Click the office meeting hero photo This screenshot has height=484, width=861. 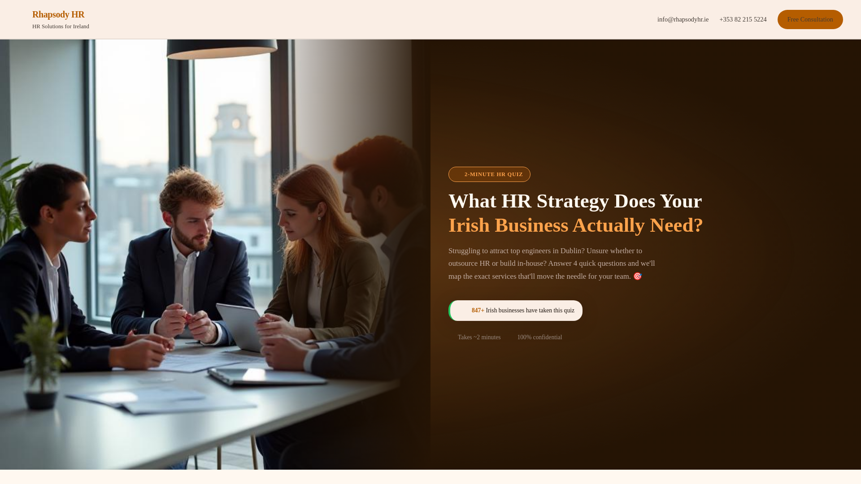pos(215,255)
